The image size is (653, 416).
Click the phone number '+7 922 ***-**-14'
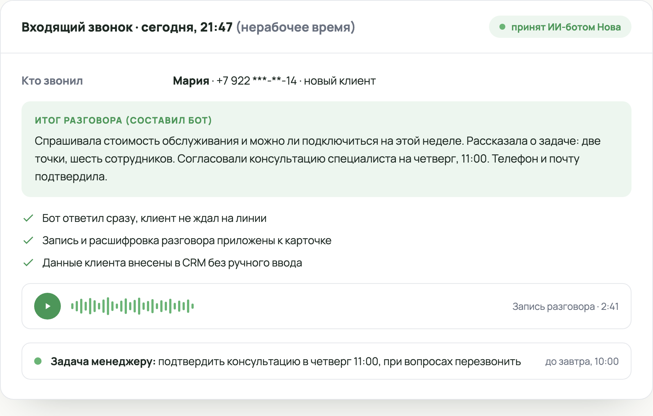[x=256, y=81]
